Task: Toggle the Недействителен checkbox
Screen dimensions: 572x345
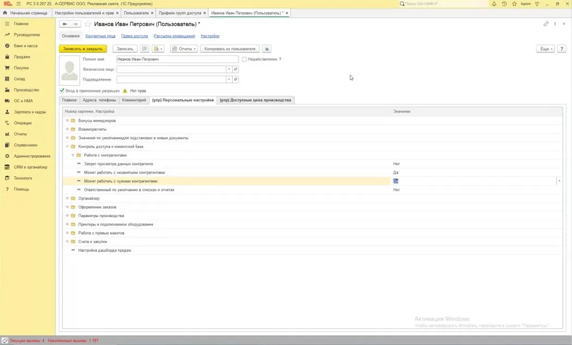Action: (245, 59)
